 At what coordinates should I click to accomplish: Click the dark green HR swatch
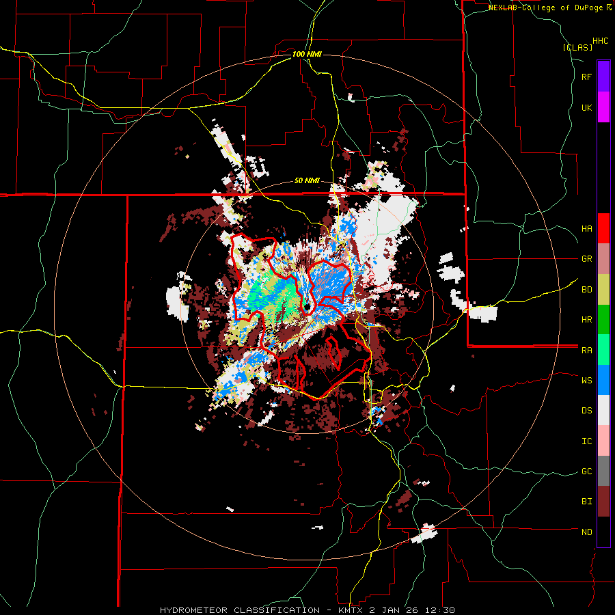click(603, 320)
